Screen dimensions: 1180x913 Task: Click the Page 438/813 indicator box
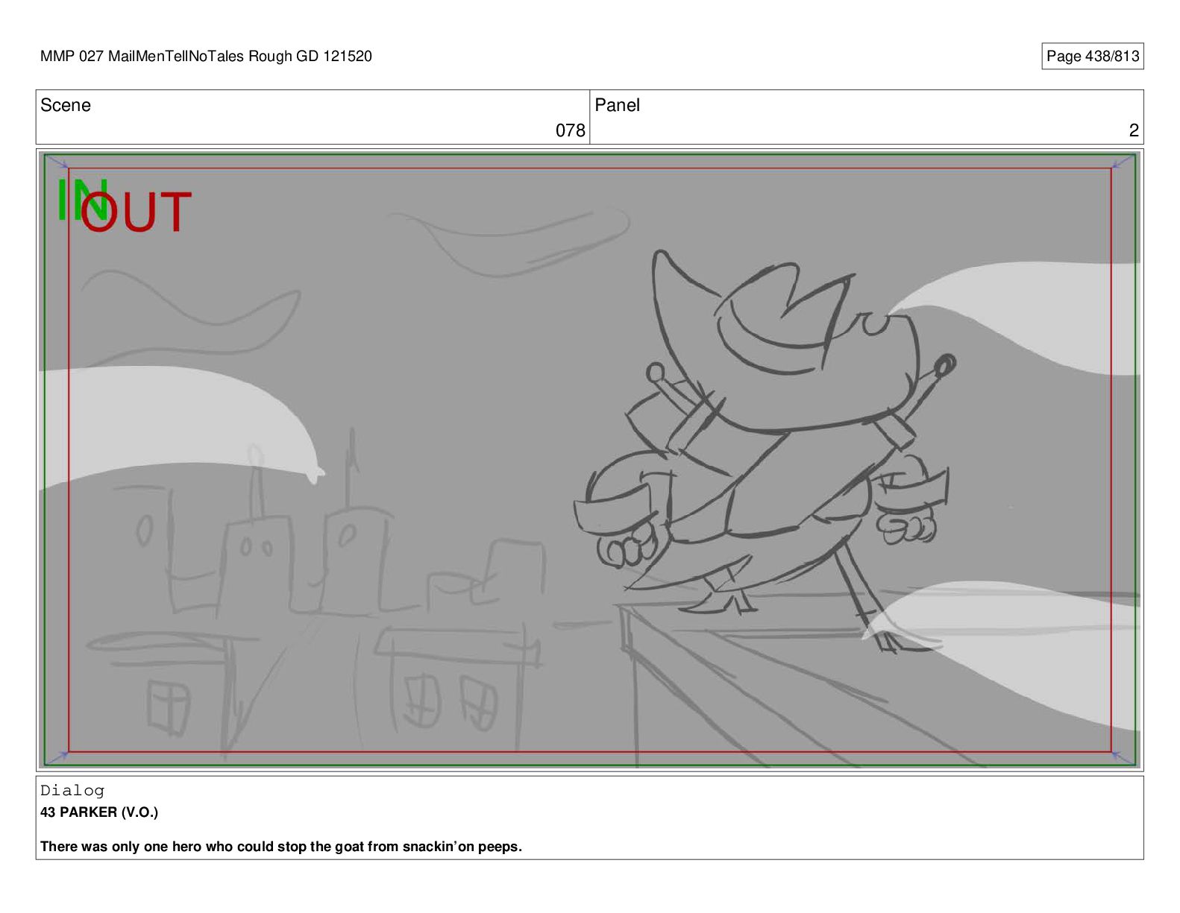[x=1092, y=57]
